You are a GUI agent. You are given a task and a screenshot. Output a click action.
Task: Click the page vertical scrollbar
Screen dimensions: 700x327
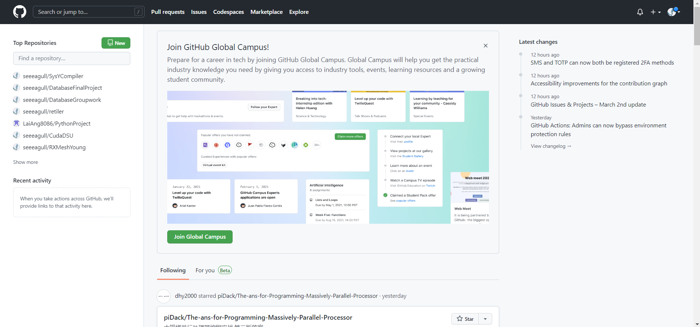(x=697, y=26)
